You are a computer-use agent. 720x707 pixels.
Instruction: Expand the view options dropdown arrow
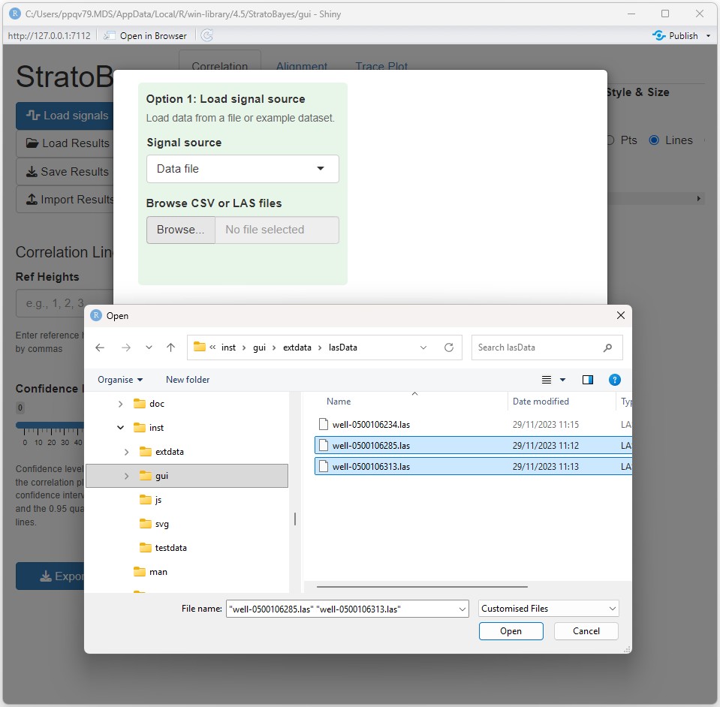tap(563, 380)
